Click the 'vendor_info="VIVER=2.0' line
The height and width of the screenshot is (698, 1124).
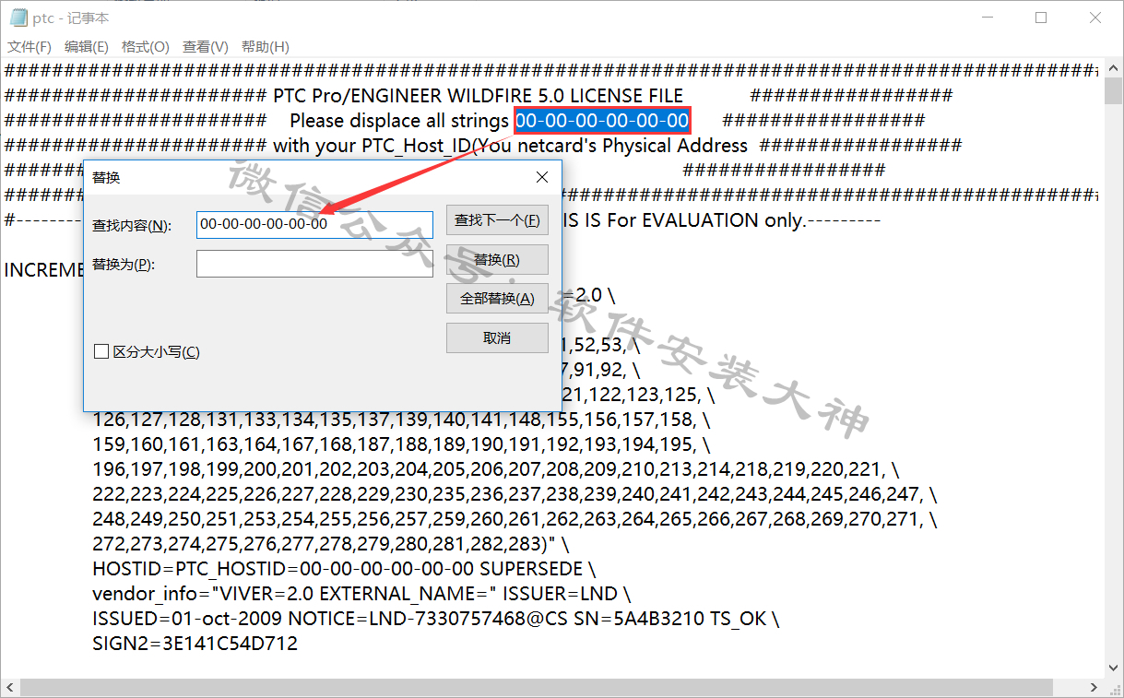coord(361,594)
